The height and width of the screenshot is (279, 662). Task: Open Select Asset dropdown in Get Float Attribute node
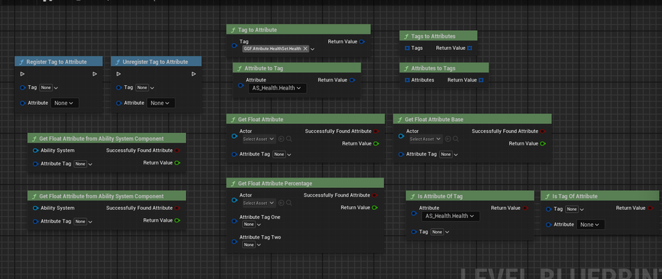tap(259, 139)
